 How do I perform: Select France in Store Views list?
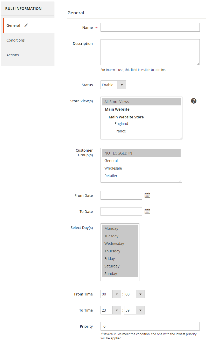[x=120, y=131]
